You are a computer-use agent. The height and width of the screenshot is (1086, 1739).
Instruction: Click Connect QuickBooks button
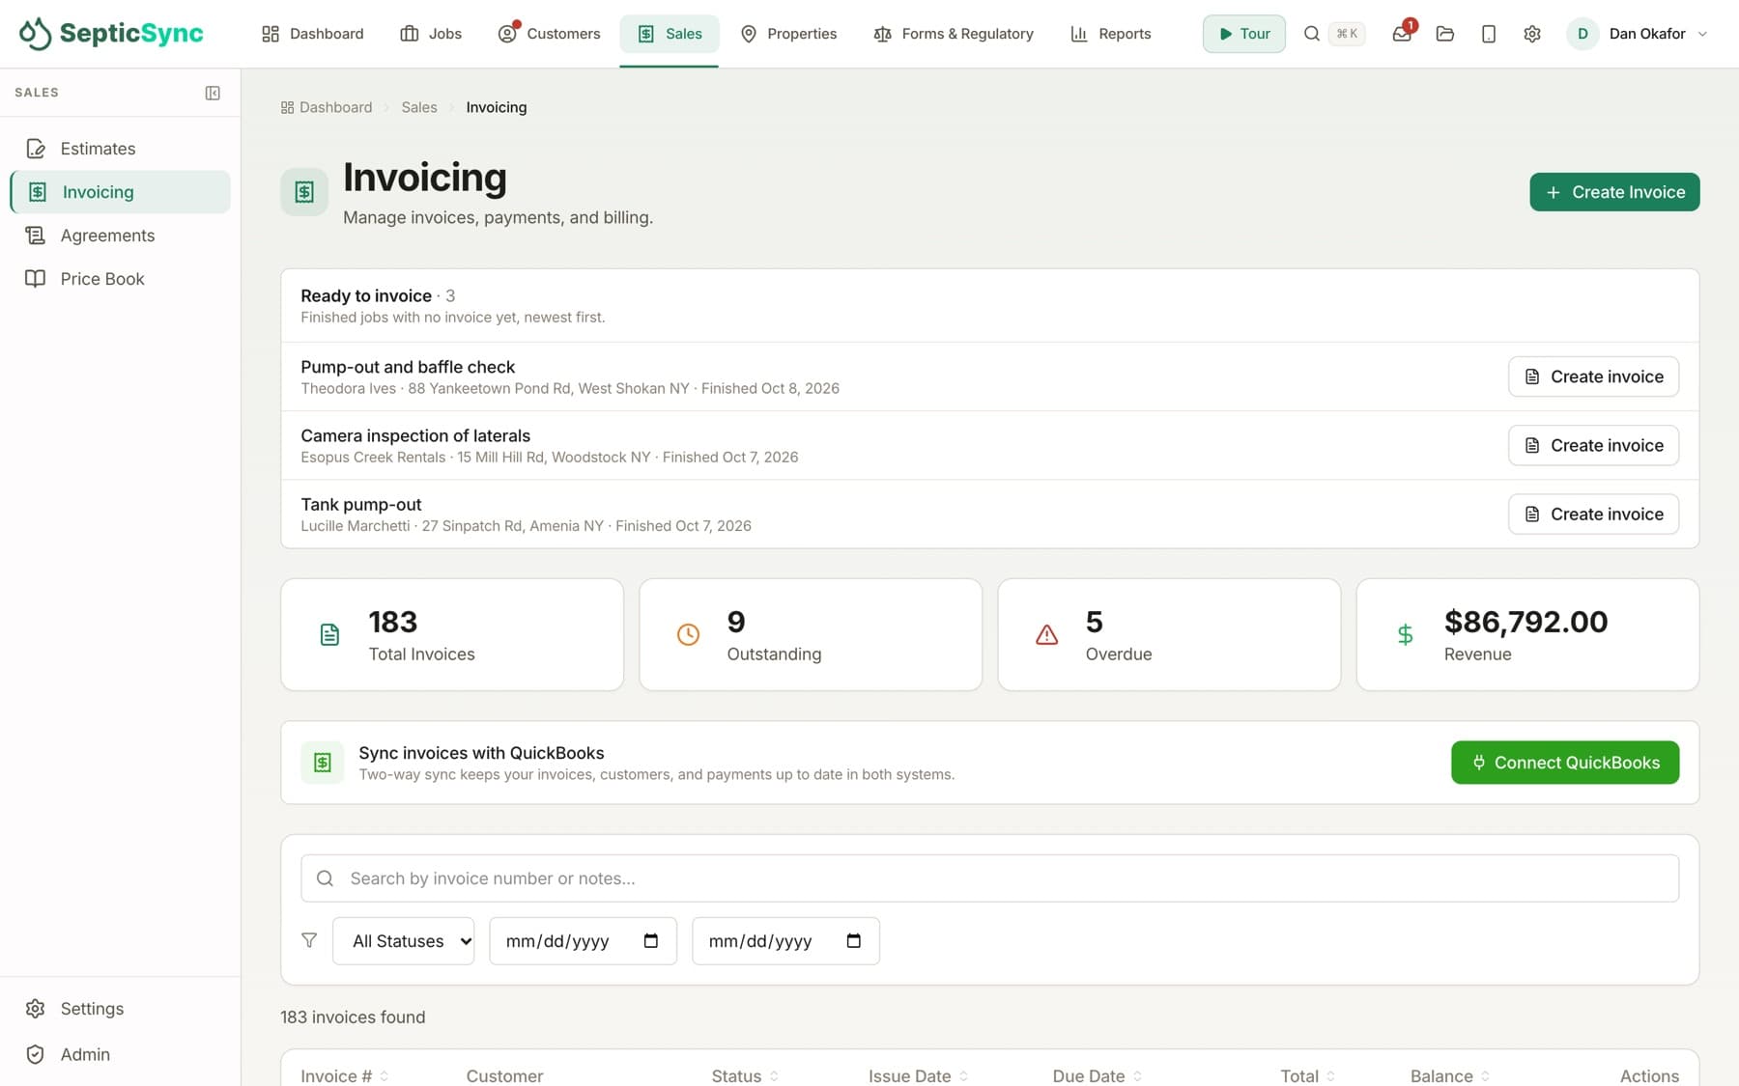1565,763
